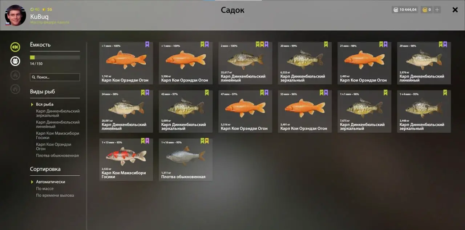Select the second round sidebar icon
The height and width of the screenshot is (230, 465).
pos(15,61)
